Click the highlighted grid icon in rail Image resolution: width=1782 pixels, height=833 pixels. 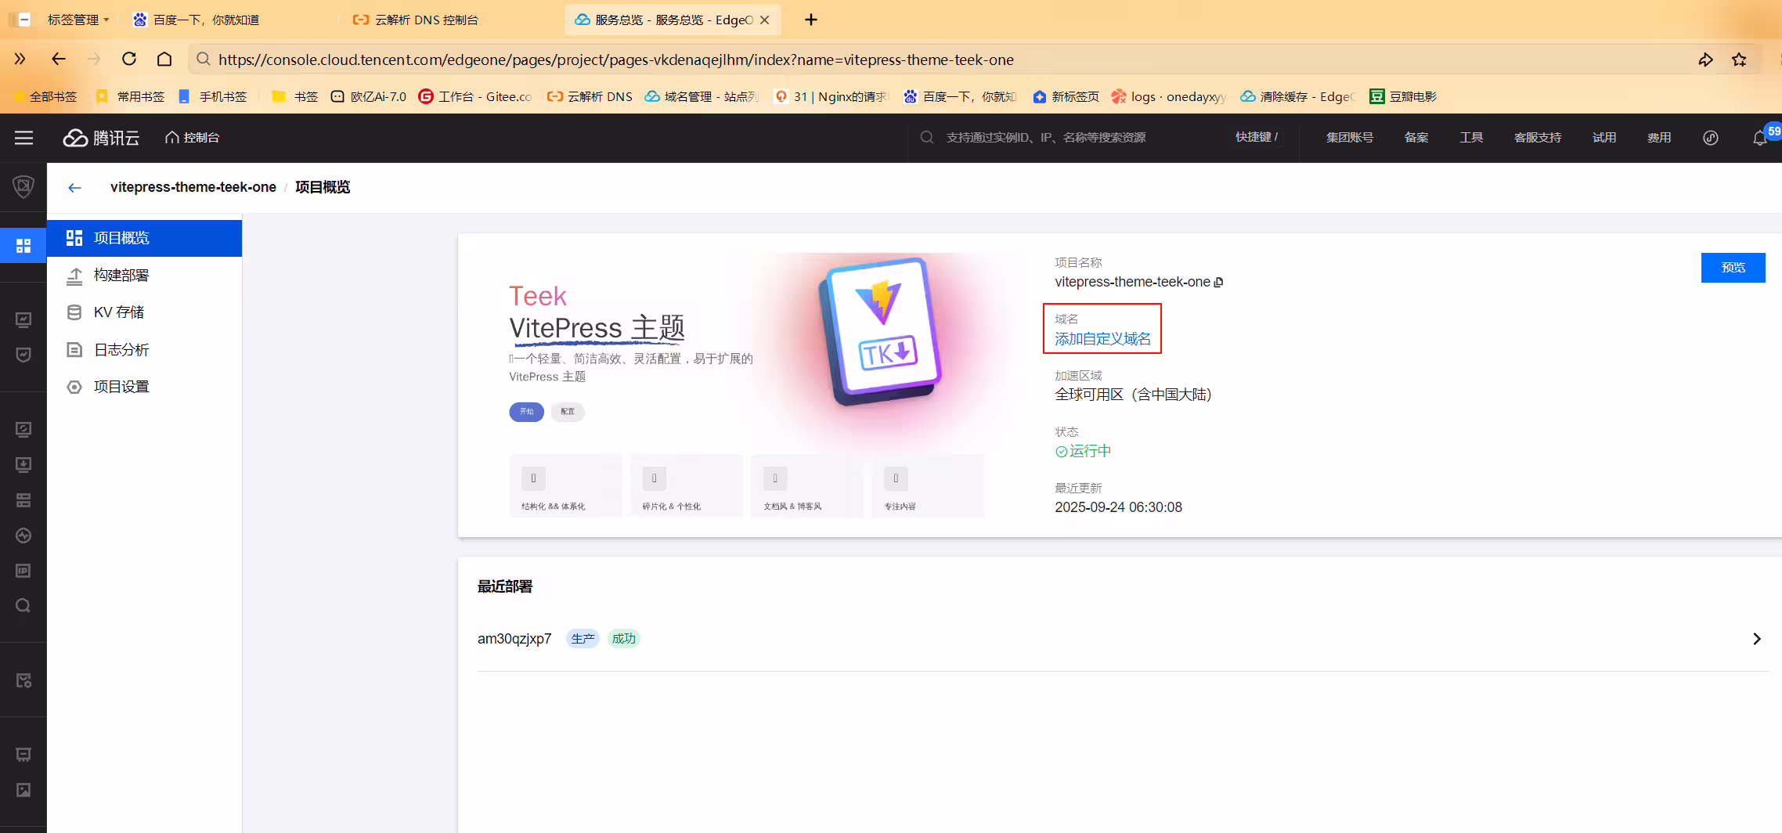point(23,246)
